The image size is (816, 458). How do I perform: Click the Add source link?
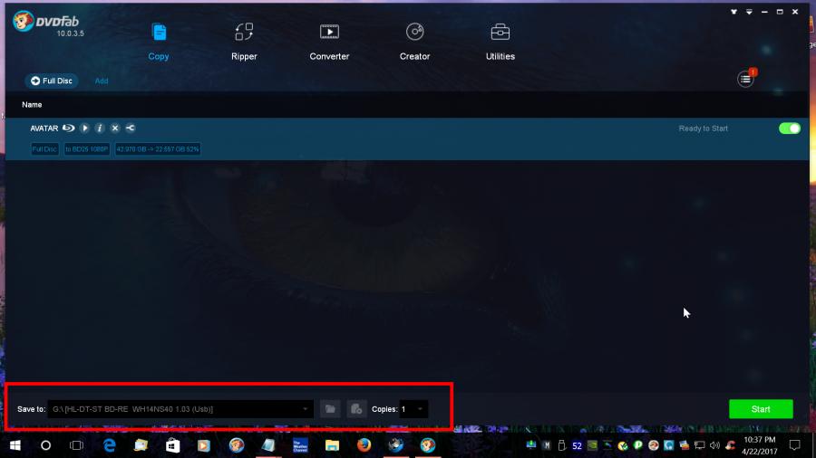click(x=102, y=81)
